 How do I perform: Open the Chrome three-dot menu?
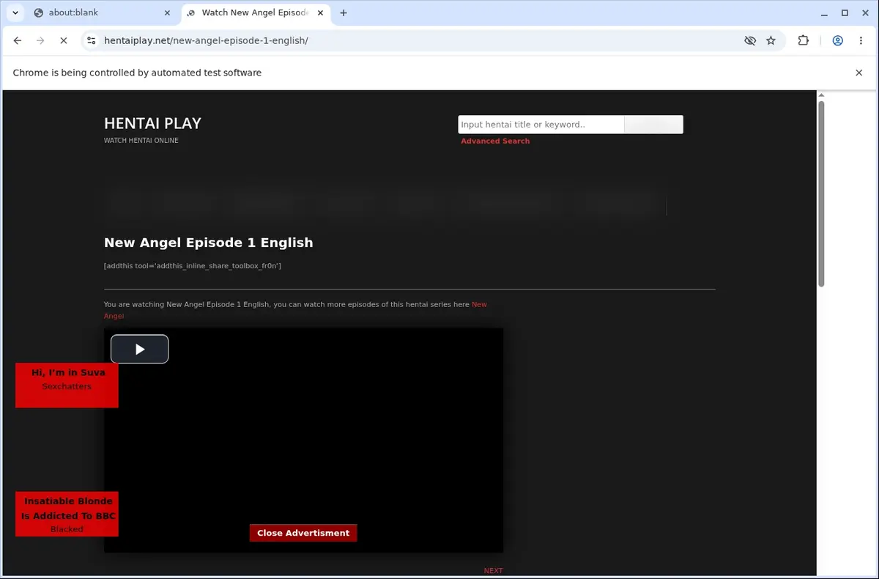point(860,40)
